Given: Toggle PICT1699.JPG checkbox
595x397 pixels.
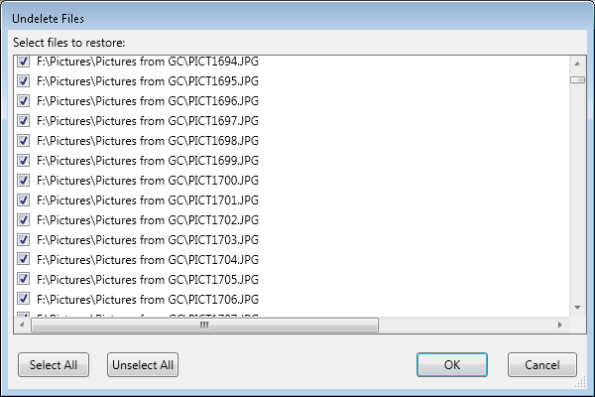Looking at the screenshot, I should coord(23,161).
